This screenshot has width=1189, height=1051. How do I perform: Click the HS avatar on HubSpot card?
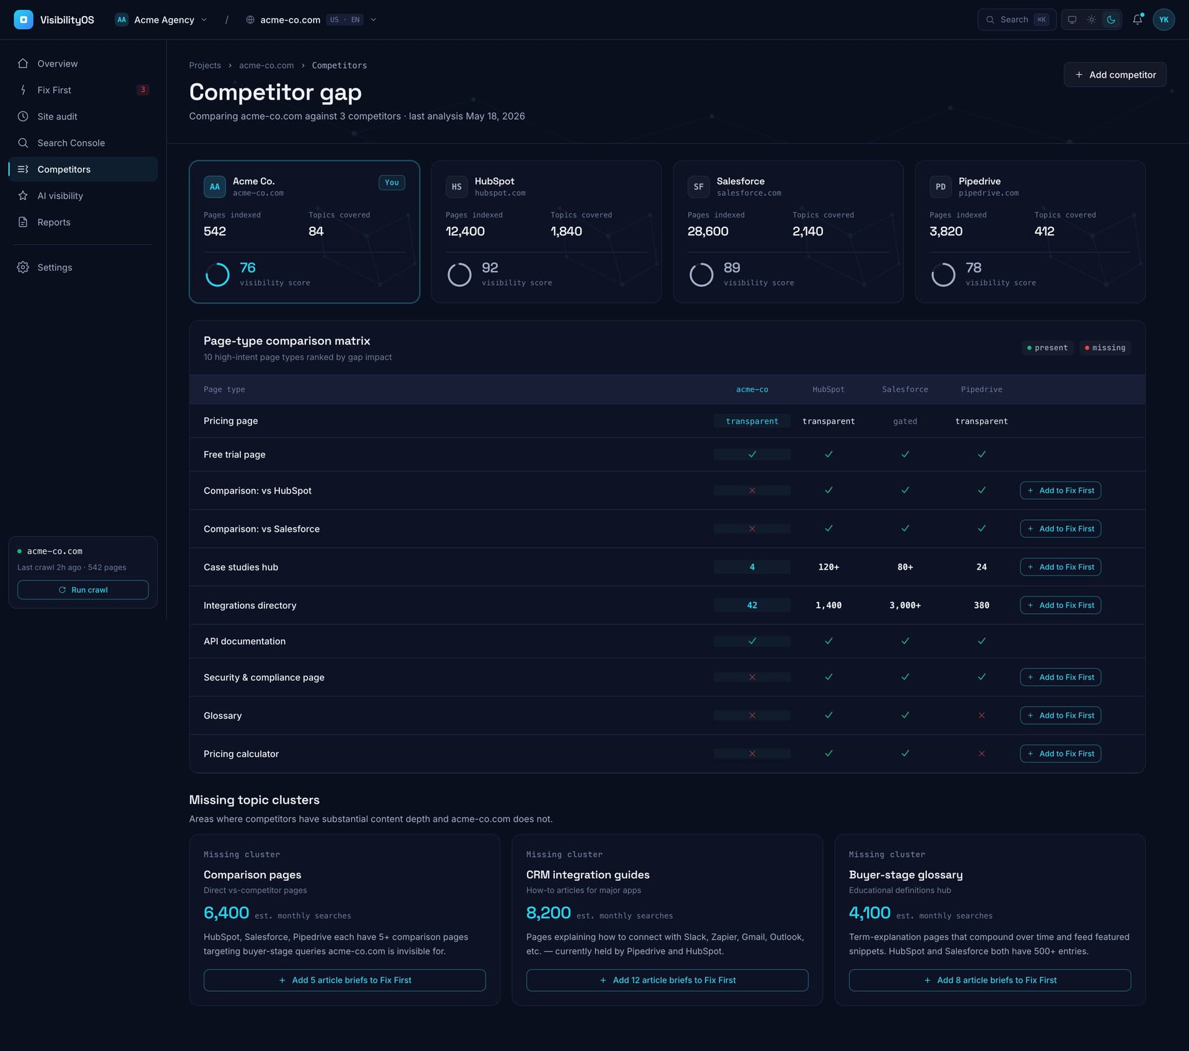pyautogui.click(x=456, y=187)
